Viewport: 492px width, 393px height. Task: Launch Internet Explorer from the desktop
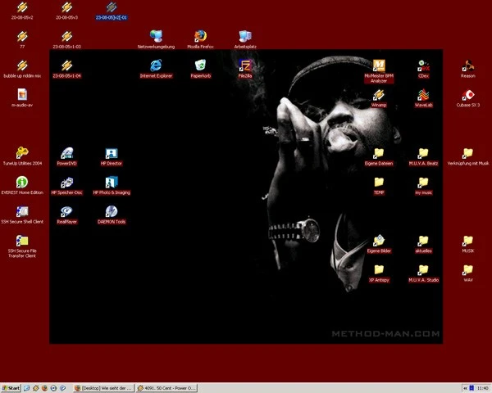click(x=156, y=66)
